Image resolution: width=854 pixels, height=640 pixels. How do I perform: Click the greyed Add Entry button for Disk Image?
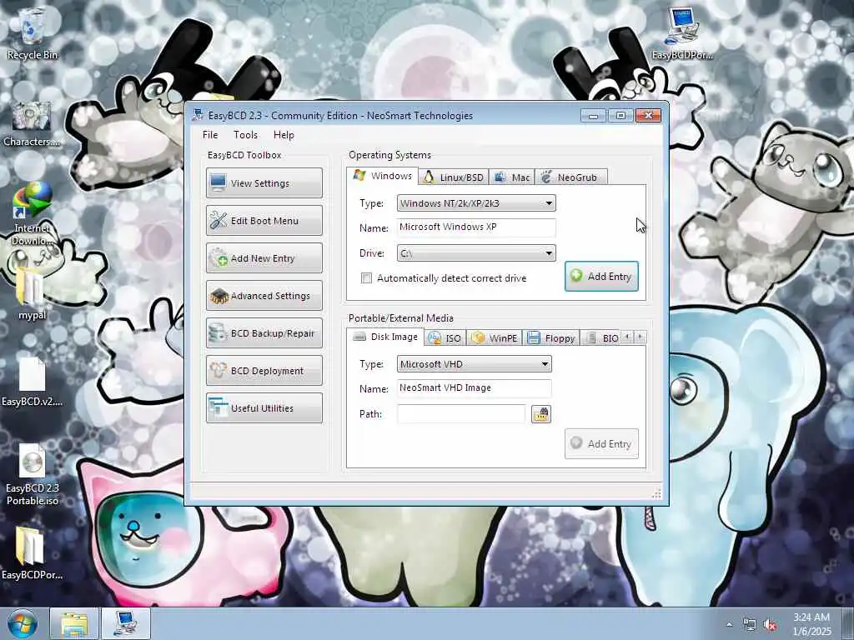tap(601, 444)
